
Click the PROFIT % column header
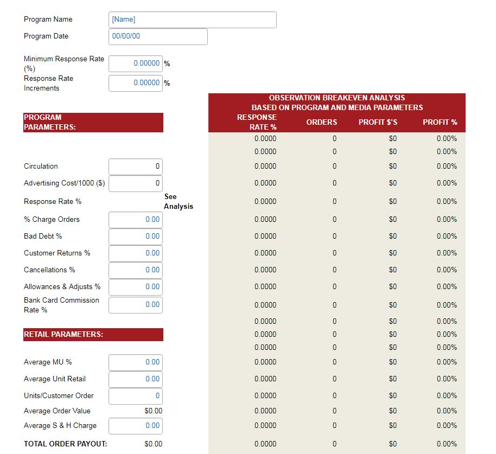(440, 122)
